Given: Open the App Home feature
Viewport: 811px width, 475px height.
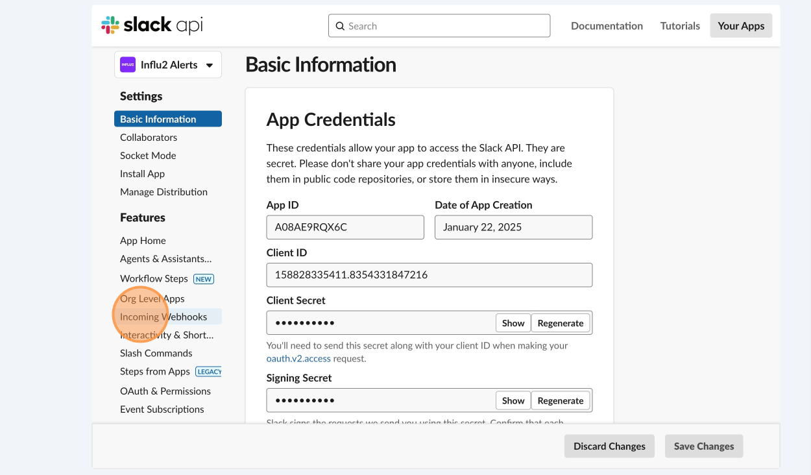Looking at the screenshot, I should [143, 240].
